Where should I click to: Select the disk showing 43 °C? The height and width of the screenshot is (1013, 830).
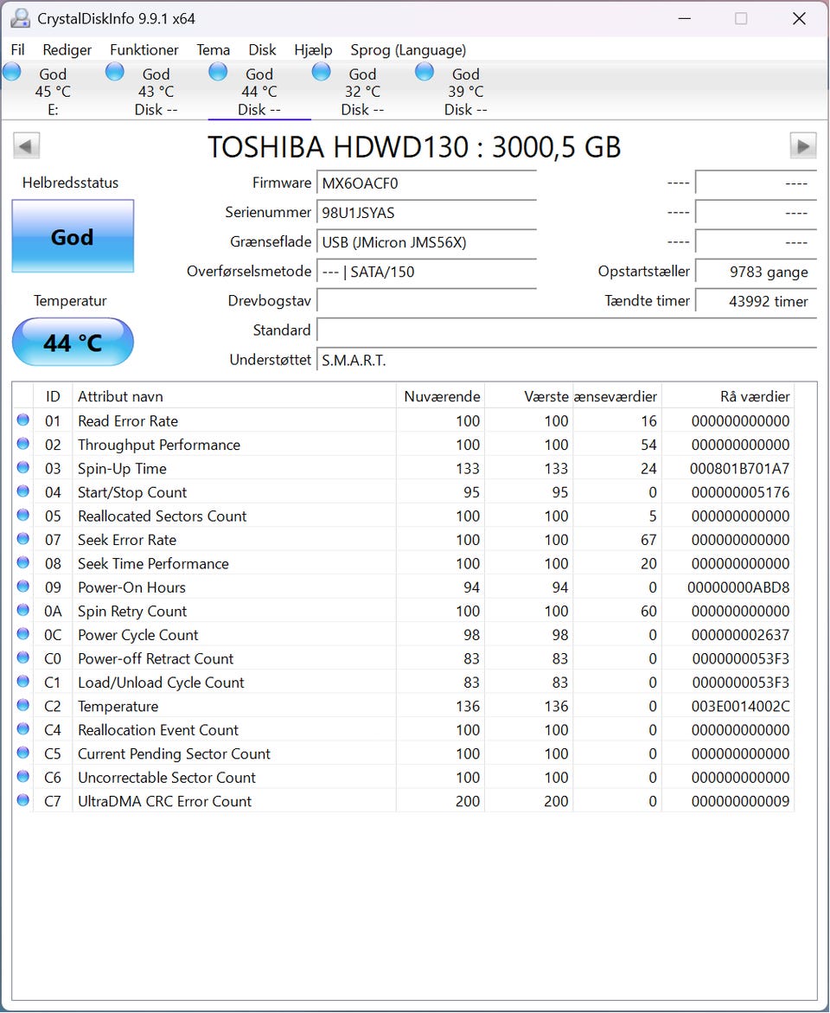(156, 91)
